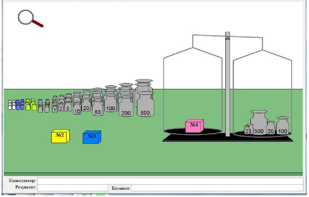The height and width of the screenshot is (197, 309).
Task: Select the 2 weight on the right scale pan
Action: (247, 130)
